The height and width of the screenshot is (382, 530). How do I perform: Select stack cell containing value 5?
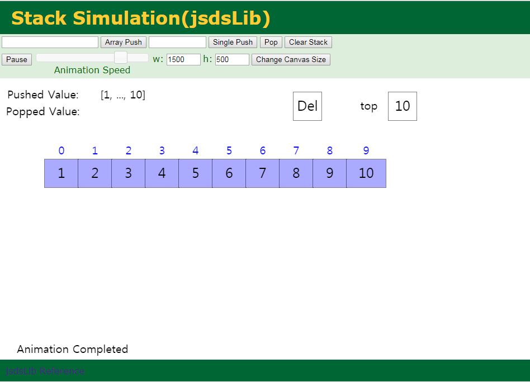click(195, 173)
